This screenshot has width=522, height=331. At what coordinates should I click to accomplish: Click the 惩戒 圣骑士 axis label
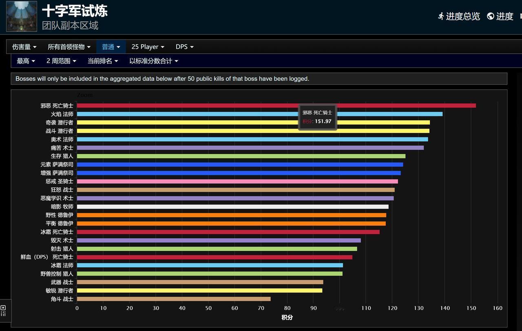[60, 181]
